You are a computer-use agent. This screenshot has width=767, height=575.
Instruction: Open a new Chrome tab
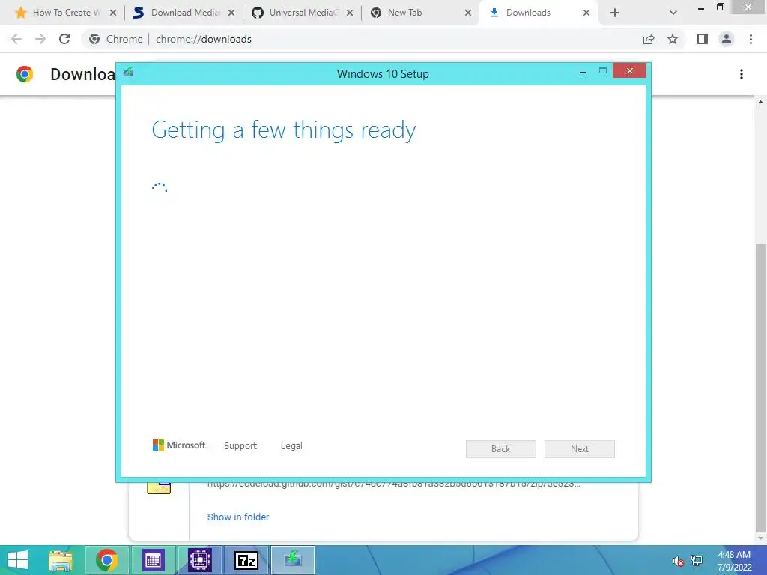point(615,13)
